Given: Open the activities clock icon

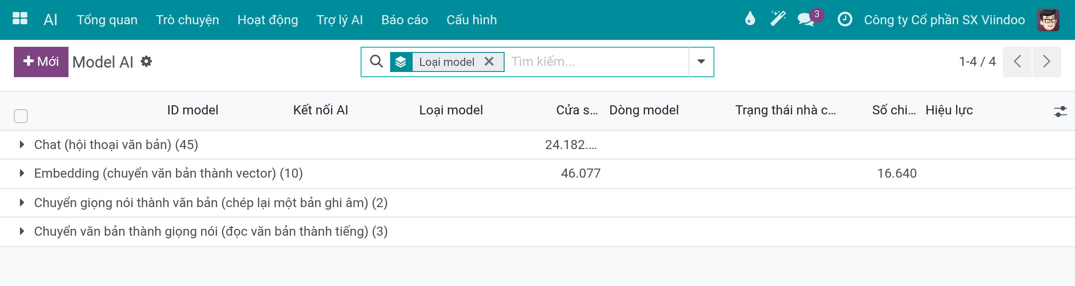Looking at the screenshot, I should (x=845, y=19).
